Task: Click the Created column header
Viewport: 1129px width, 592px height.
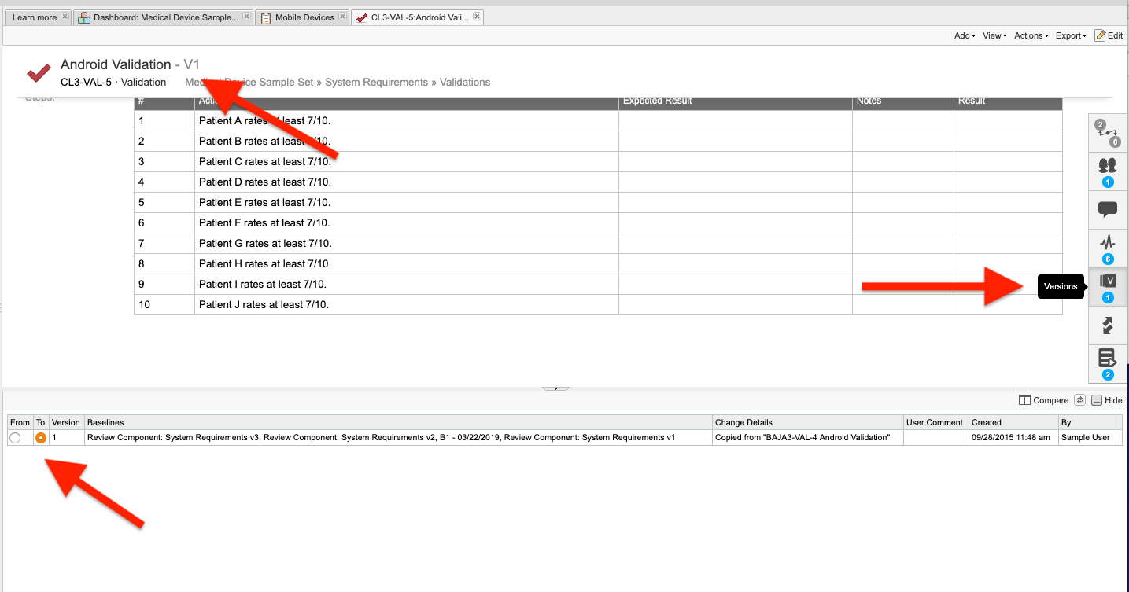Action: pos(1013,422)
